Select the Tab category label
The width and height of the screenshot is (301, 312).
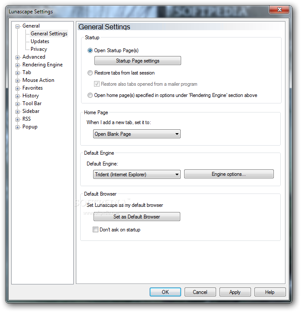(x=27, y=72)
